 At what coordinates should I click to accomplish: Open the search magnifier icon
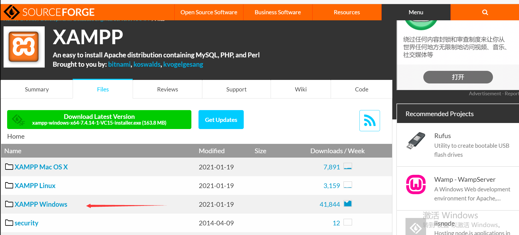coord(485,12)
